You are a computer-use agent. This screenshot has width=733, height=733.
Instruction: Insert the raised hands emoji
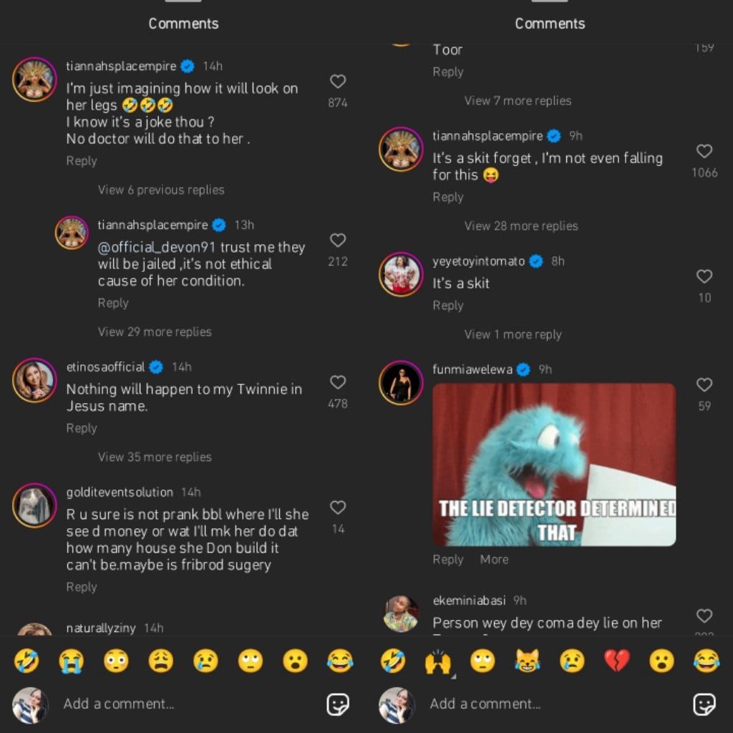tap(437, 661)
